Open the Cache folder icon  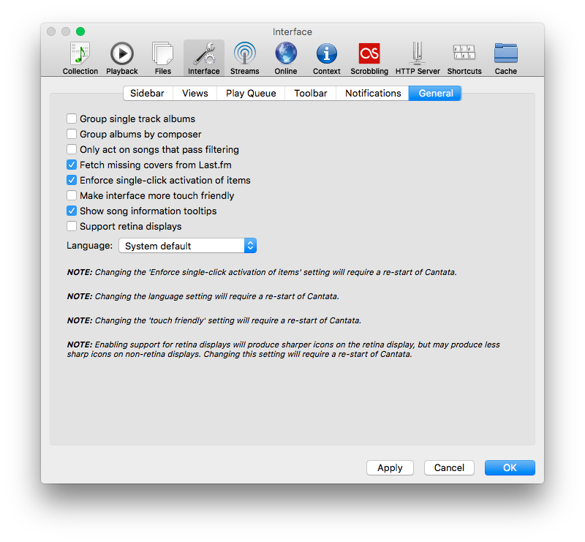(x=505, y=58)
